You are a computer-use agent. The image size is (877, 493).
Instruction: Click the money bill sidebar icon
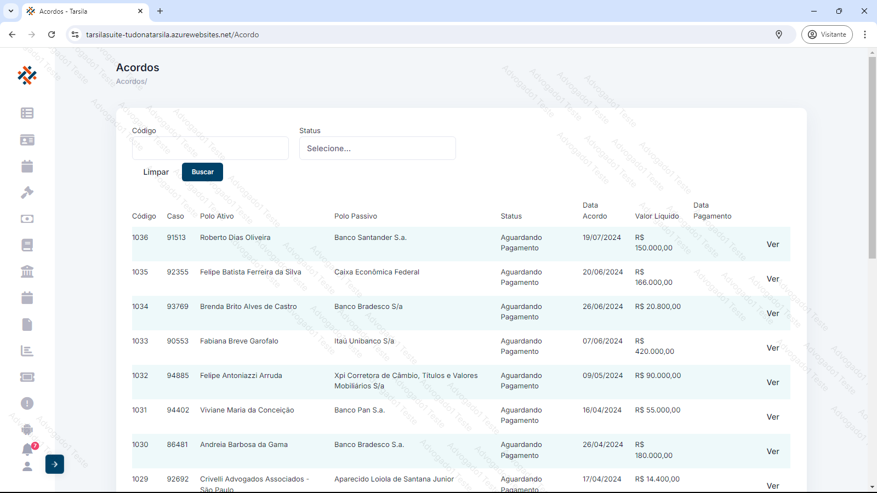(27, 219)
